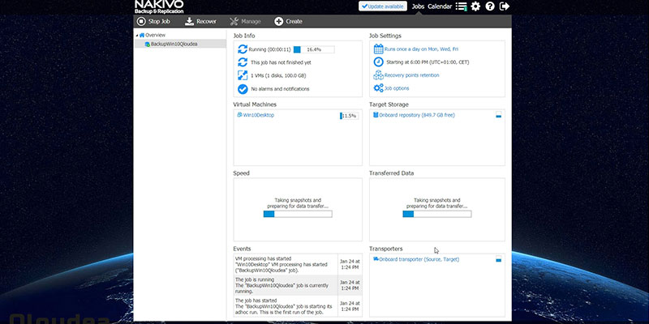649x324 pixels.
Task: Click '1 VMs (1 disks, 100.0 GB)' text
Action: (x=278, y=76)
